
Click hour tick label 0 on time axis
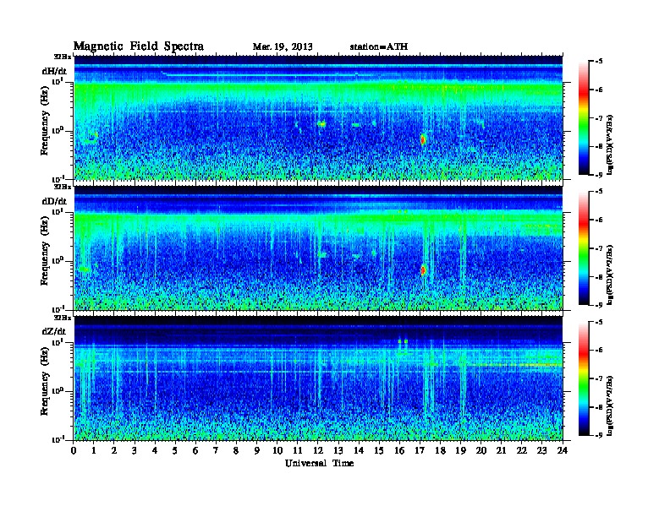pos(74,450)
